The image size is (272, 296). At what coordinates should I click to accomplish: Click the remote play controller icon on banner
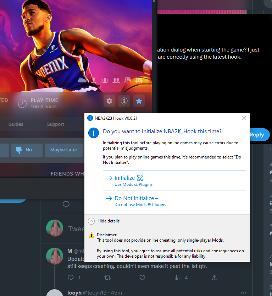[x=128, y=80]
